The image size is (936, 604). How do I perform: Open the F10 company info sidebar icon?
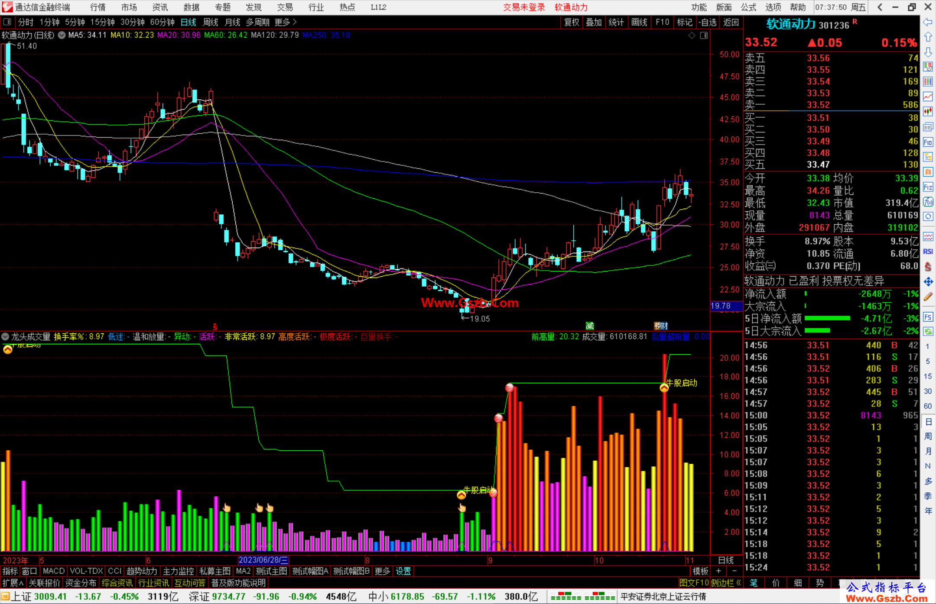[928, 142]
